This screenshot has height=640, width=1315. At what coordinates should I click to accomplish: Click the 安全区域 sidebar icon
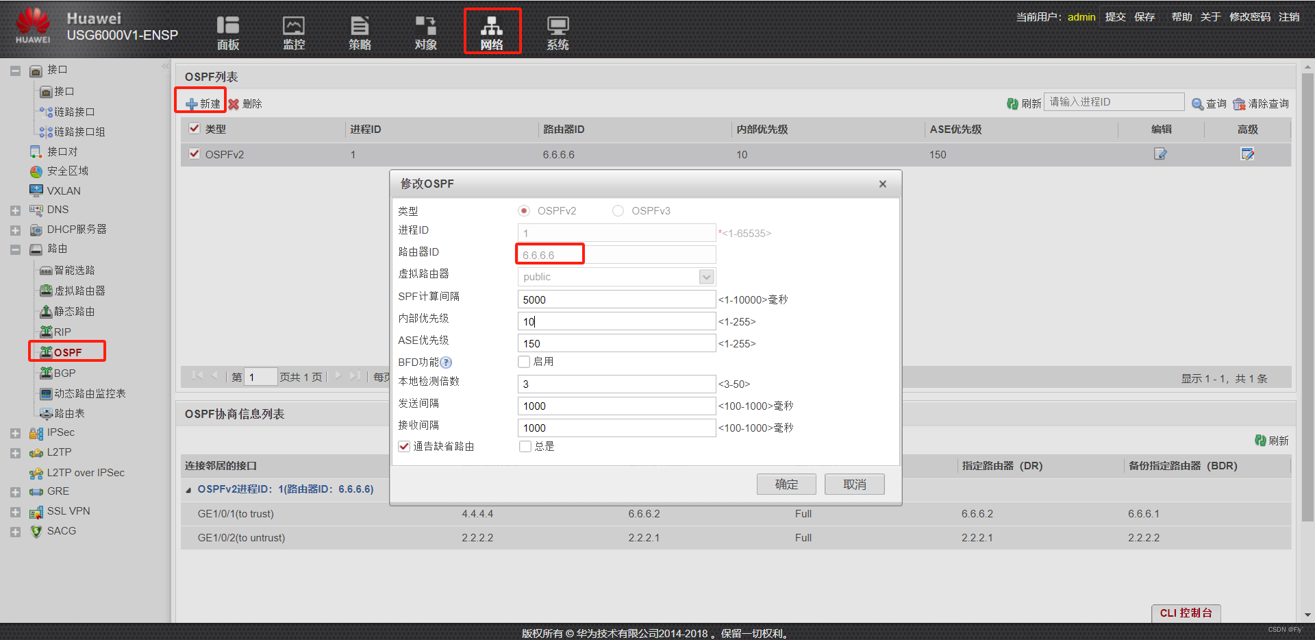36,171
